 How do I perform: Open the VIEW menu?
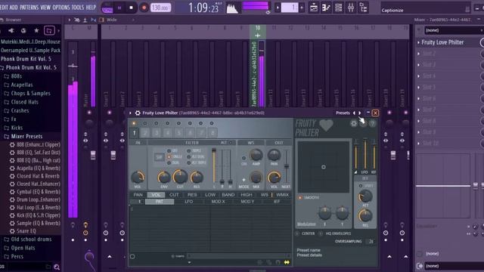(45, 7)
